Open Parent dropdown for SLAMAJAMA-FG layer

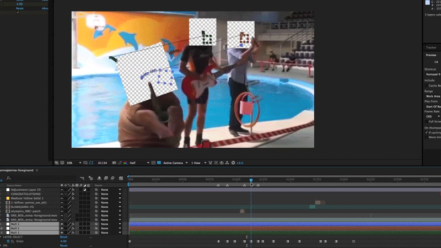tap(111, 207)
